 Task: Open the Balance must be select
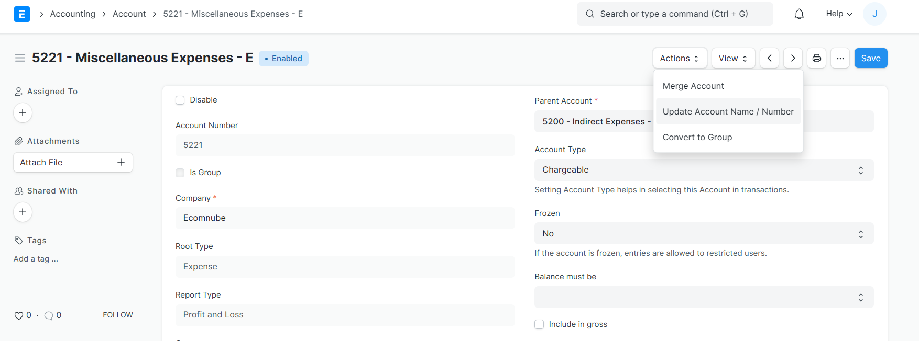pos(704,297)
